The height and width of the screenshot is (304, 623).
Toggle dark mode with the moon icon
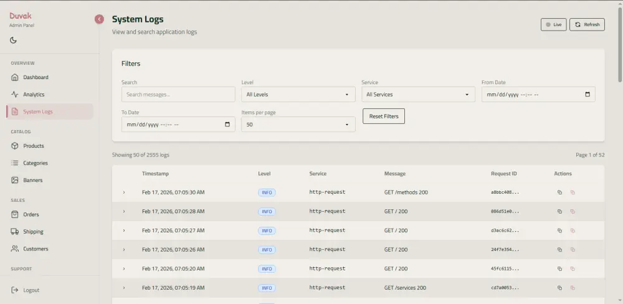(x=13, y=40)
